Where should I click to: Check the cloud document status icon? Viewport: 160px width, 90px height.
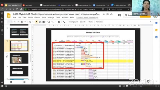[x=111, y=14]
